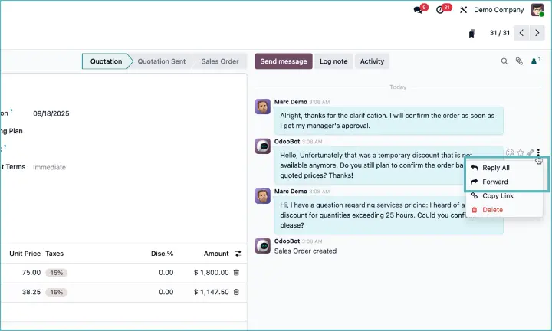The image size is (552, 331).
Task: Choose Reply All from the message menu
Action: point(495,168)
